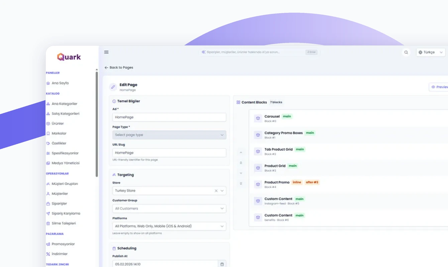This screenshot has height=267, width=448.
Task: Clear the Turkey Store selection with X
Action: [216, 191]
